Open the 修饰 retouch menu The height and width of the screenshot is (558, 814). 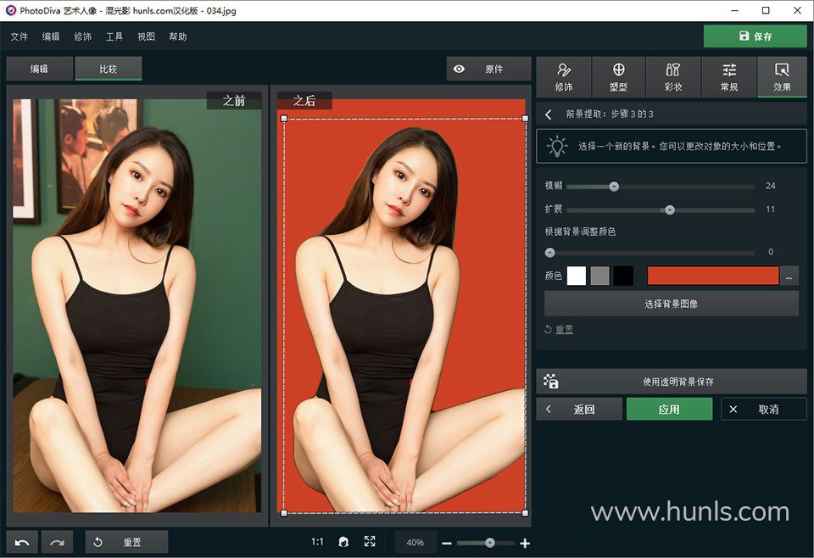pyautogui.click(x=82, y=36)
